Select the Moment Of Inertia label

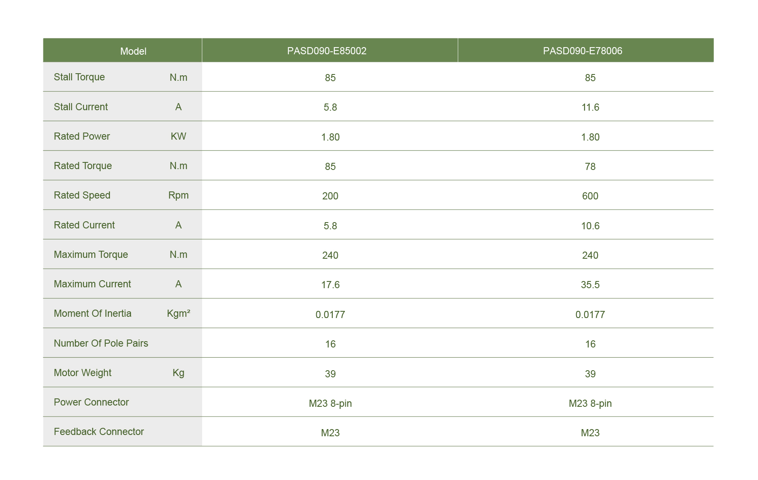[93, 313]
